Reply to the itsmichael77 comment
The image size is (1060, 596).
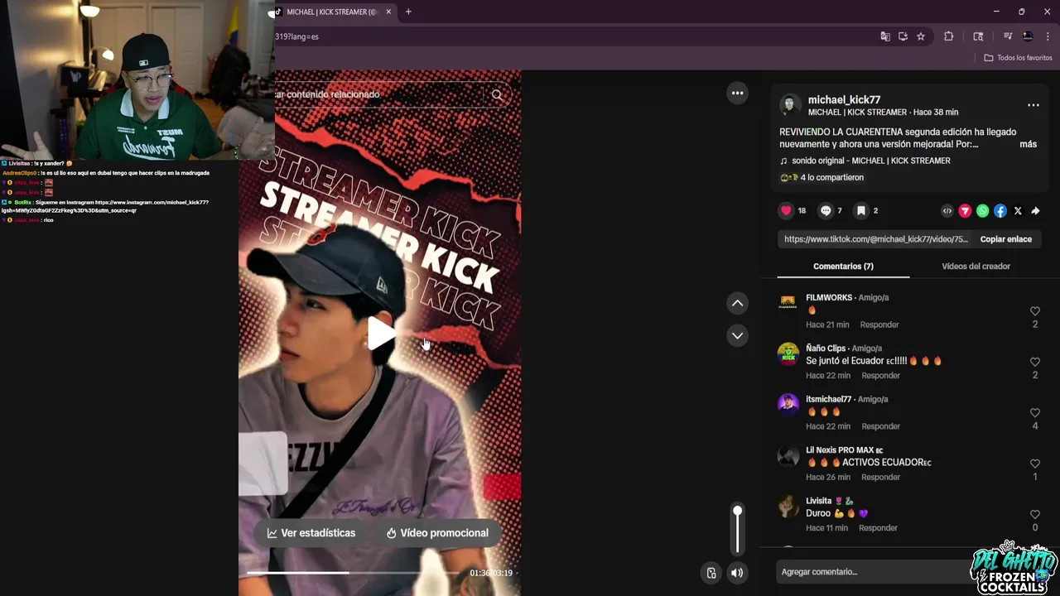[x=879, y=426]
